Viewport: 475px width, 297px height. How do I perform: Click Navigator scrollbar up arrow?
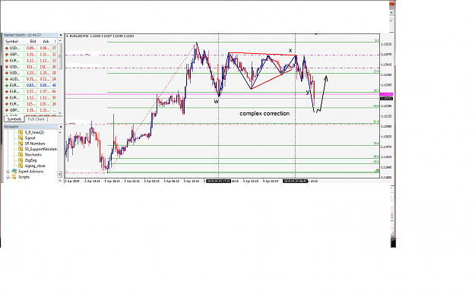pyautogui.click(x=60, y=132)
